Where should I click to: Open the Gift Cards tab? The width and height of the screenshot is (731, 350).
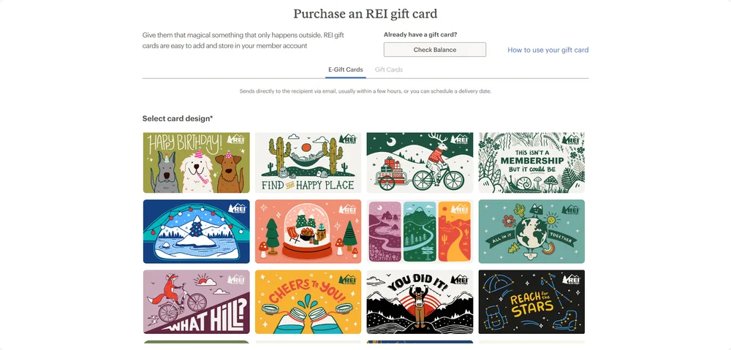click(389, 69)
